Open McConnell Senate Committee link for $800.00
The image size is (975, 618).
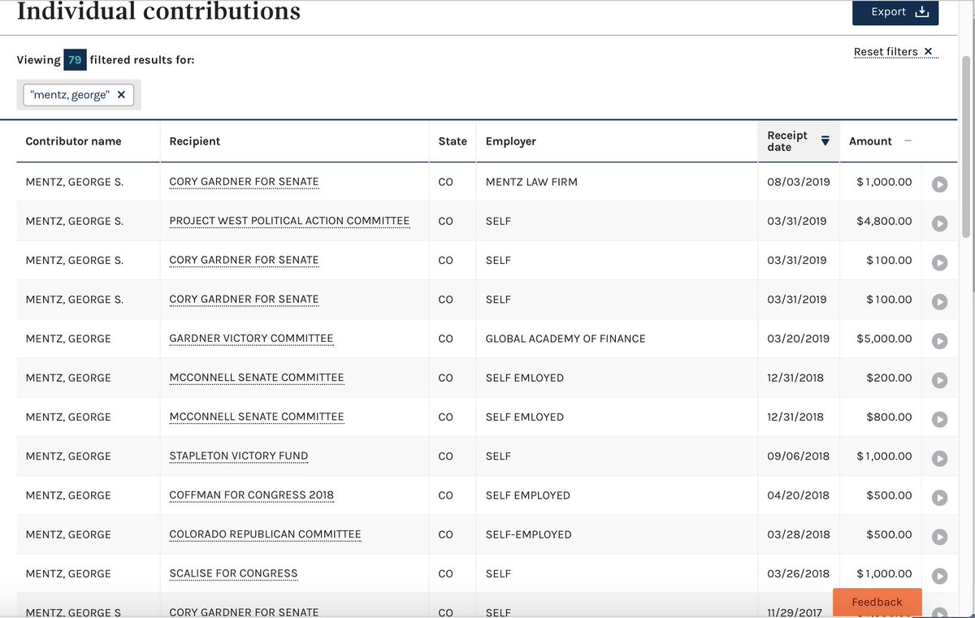257,417
